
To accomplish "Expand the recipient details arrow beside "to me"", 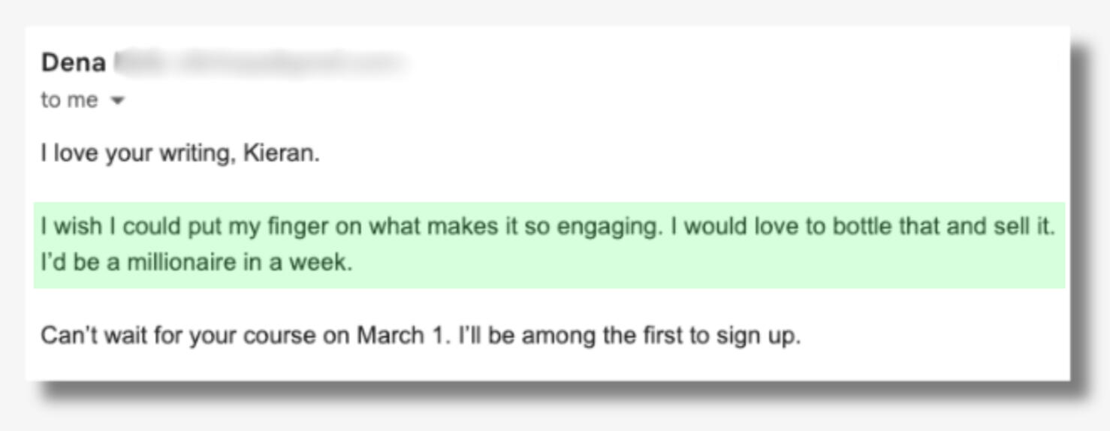I will (117, 101).
